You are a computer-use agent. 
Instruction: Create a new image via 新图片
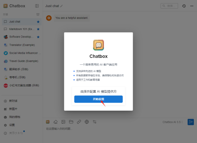[x=22, y=109]
